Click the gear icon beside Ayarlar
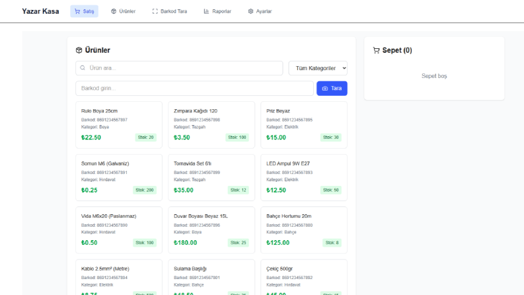 pyautogui.click(x=250, y=11)
